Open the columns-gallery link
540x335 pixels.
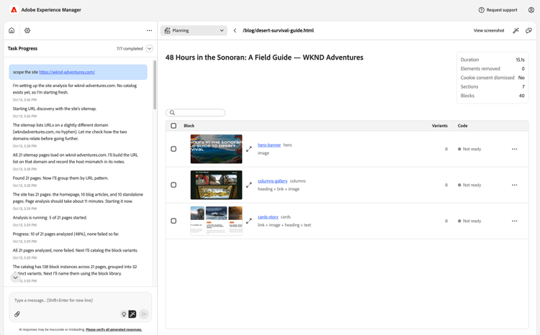272,181
